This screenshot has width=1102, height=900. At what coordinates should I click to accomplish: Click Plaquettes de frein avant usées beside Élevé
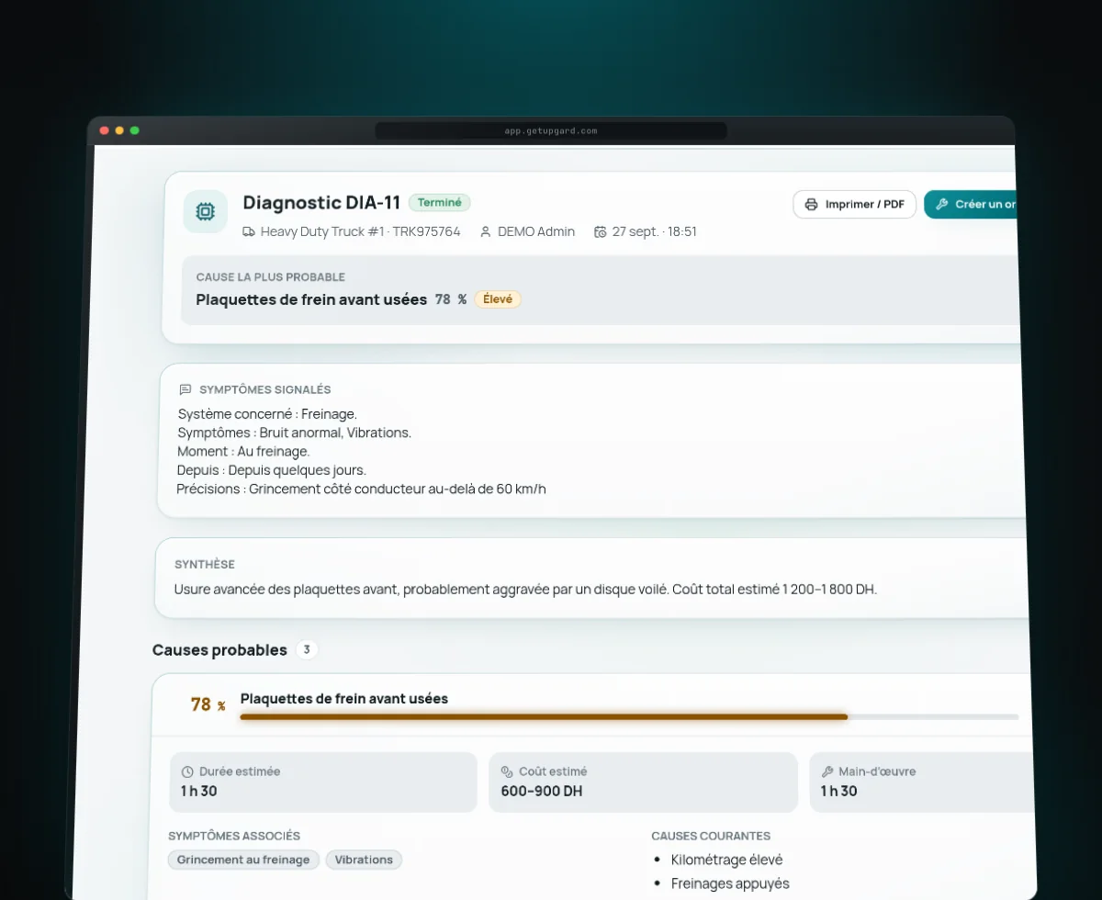311,299
